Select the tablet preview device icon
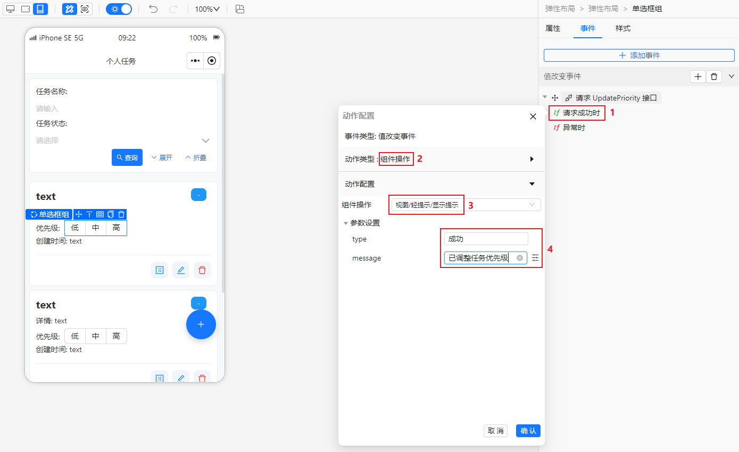This screenshot has height=452, width=739. pyautogui.click(x=25, y=9)
